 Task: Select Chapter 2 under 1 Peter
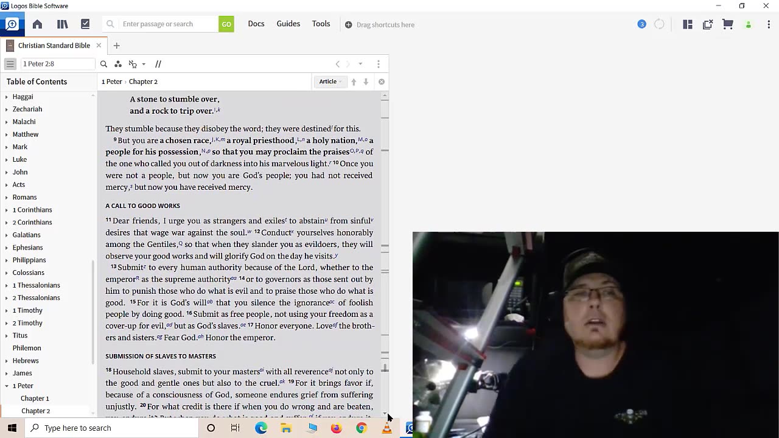pos(35,411)
